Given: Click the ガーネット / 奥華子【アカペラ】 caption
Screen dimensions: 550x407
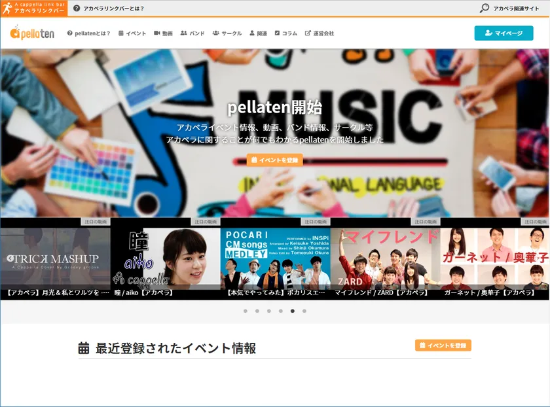Looking at the screenshot, I should 490,292.
